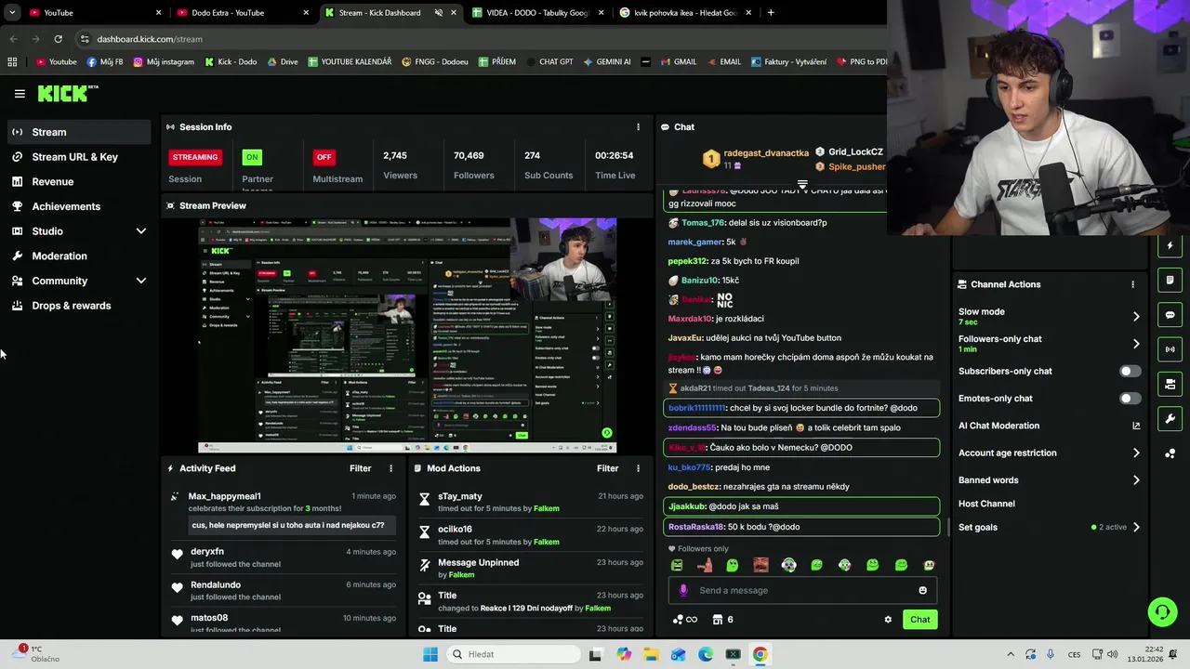Screen dimensions: 1190x669
Task: Reload the browser page
Action: (x=58, y=39)
